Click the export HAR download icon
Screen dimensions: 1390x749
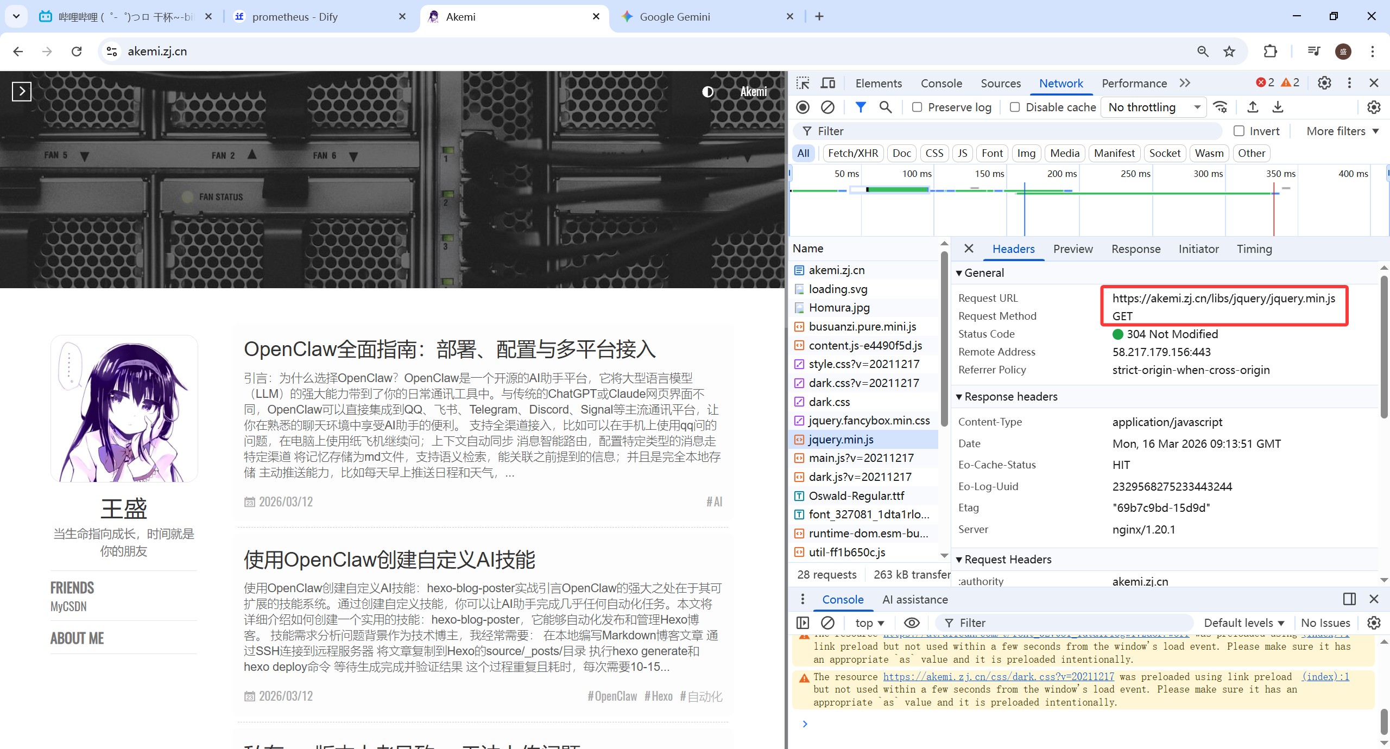pyautogui.click(x=1278, y=107)
